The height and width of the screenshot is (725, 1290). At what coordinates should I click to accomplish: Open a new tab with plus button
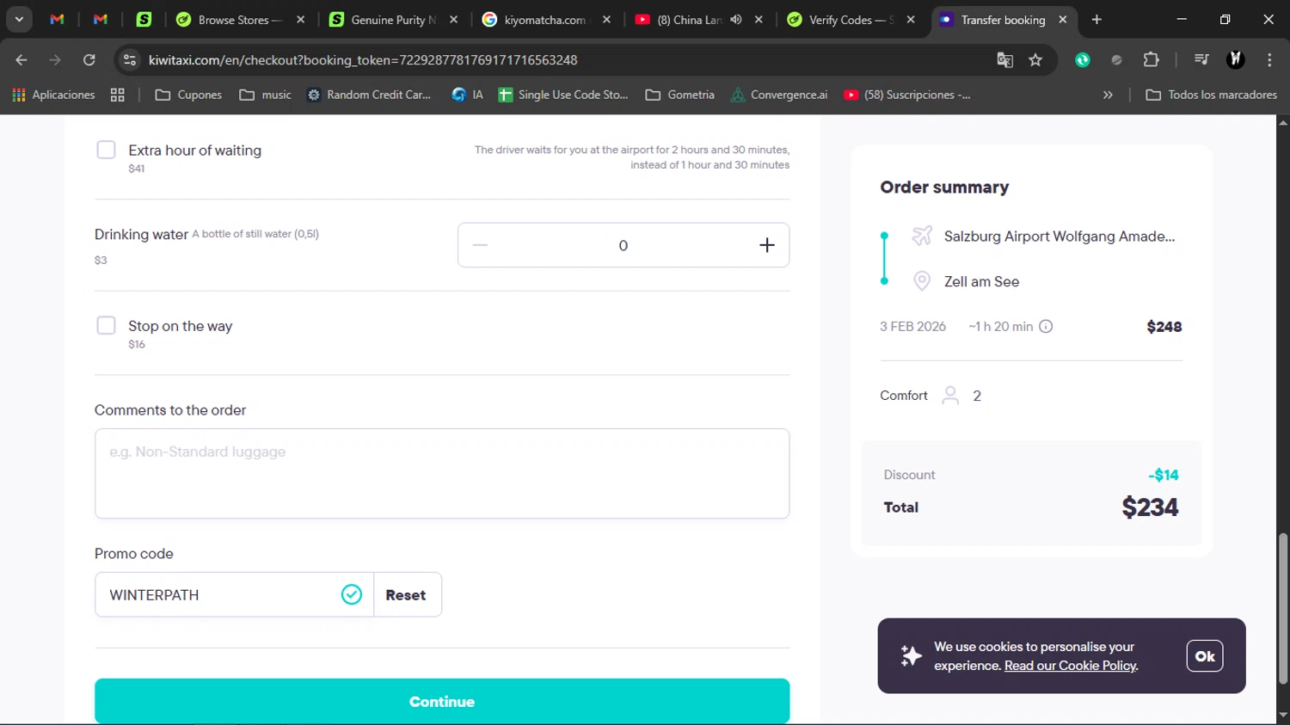pos(1096,19)
